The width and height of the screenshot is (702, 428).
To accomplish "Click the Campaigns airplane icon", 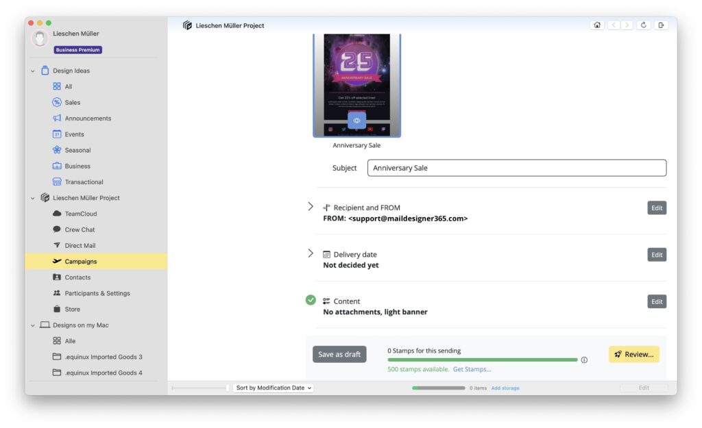I will coord(57,261).
